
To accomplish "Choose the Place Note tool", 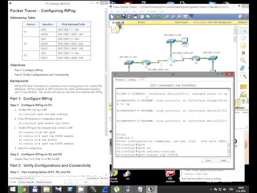I will pos(243,46).
